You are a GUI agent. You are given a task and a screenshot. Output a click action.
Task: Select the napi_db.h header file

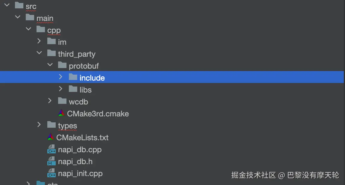click(75, 162)
